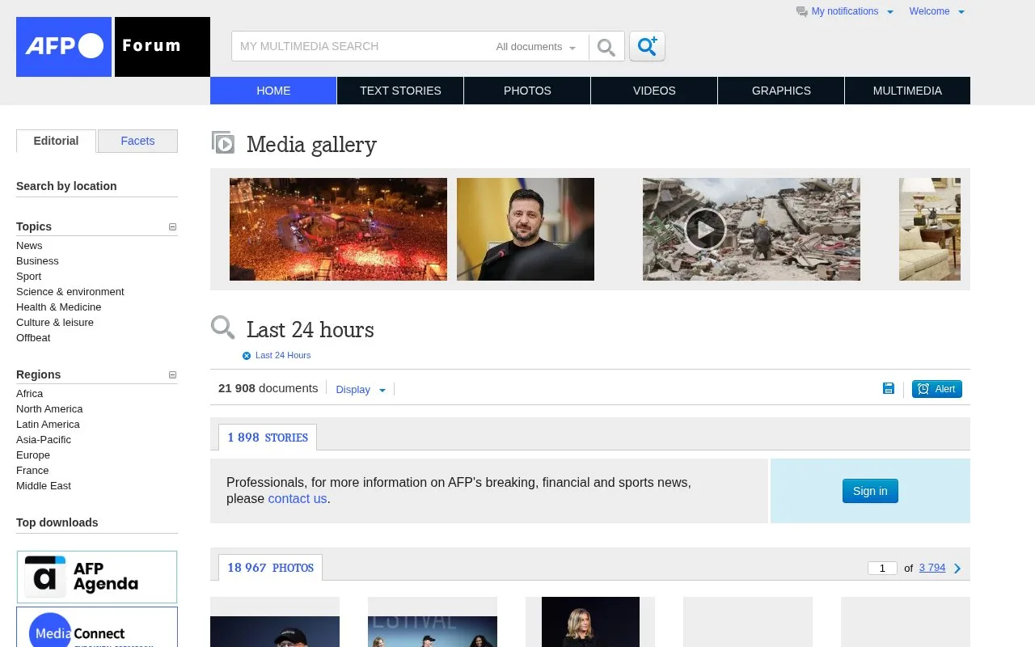
Task: Open the VIDEOS section
Action: (x=654, y=91)
